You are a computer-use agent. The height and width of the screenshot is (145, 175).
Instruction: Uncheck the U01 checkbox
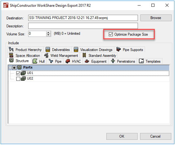pyautogui.click(x=18, y=73)
